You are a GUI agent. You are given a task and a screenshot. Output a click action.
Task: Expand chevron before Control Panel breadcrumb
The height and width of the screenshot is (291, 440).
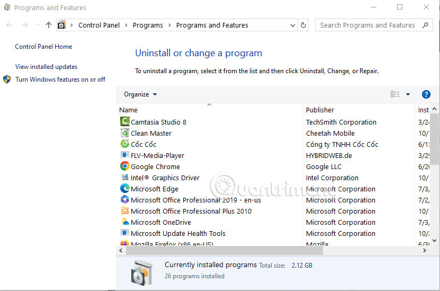pyautogui.click(x=72, y=25)
